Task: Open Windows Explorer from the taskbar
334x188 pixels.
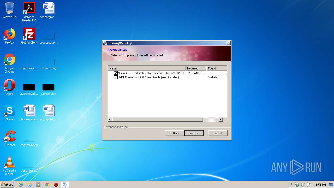Action: (29, 185)
